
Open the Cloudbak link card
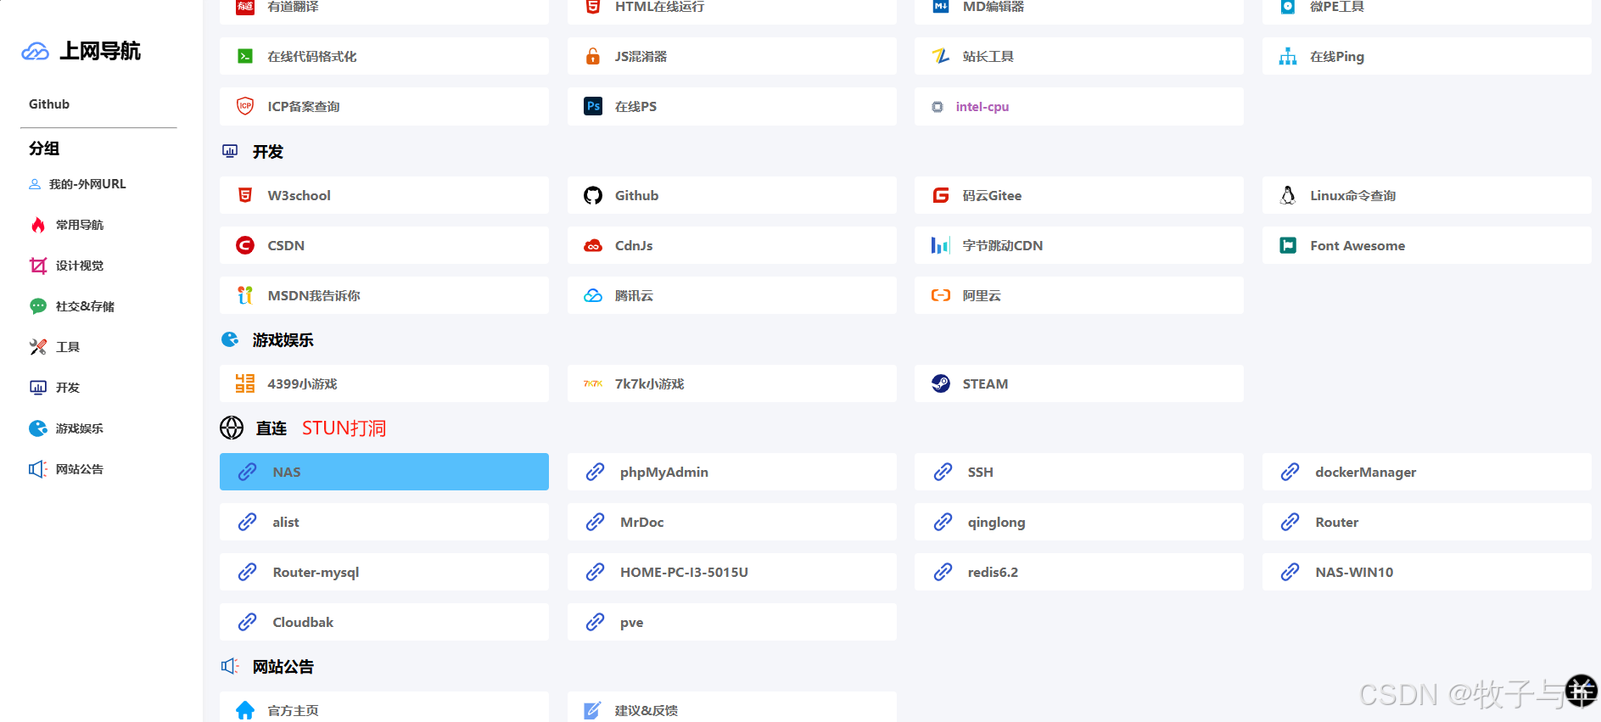384,622
